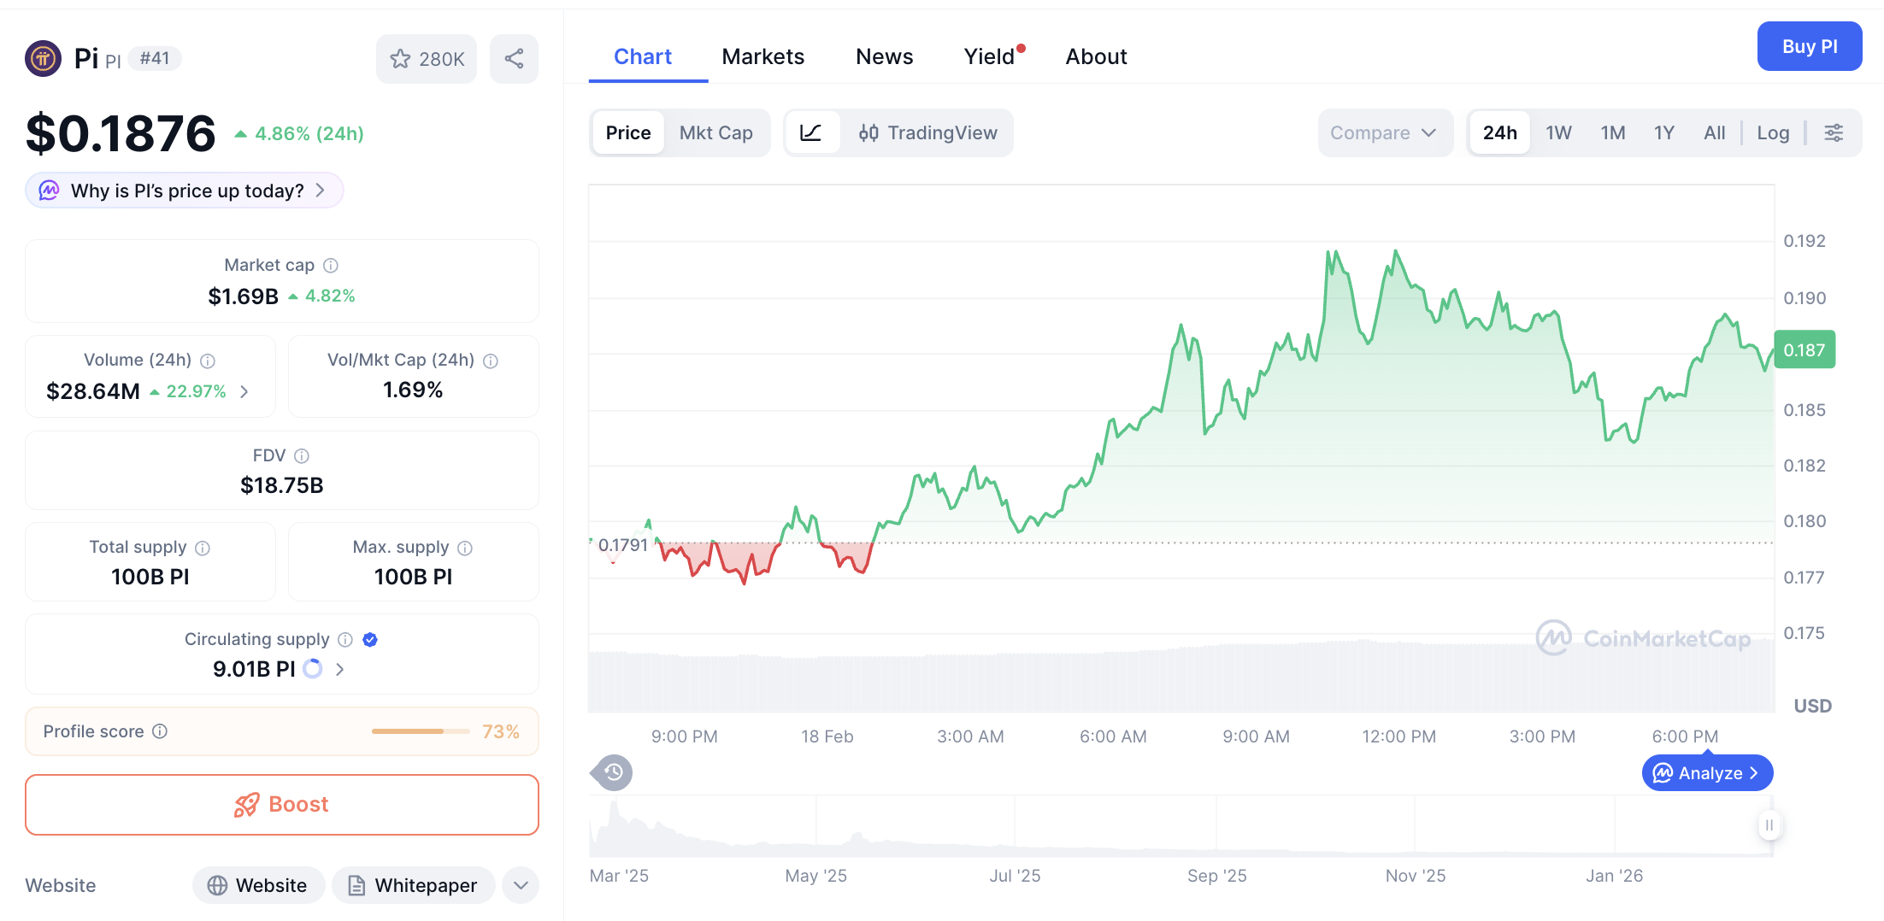Open the share icon next to watchlist
The height and width of the screenshot is (921, 1884).
[x=514, y=58]
